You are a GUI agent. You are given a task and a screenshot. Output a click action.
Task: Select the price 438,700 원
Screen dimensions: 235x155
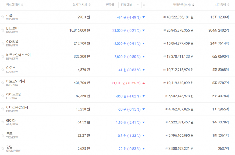pyautogui.click(x=82, y=83)
